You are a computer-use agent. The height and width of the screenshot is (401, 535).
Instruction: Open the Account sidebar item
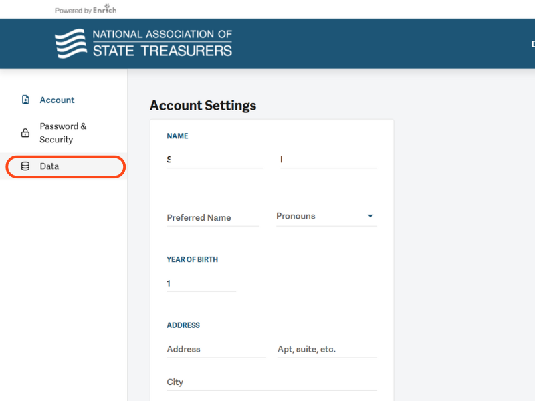[57, 100]
